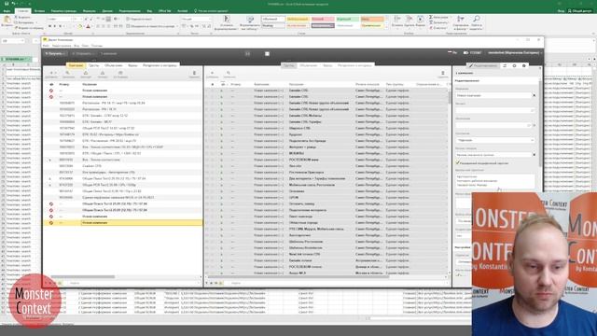Open sliders settings icon beside Редактирование tab
Screen dimensions: 597x336
pyautogui.click(x=505, y=65)
